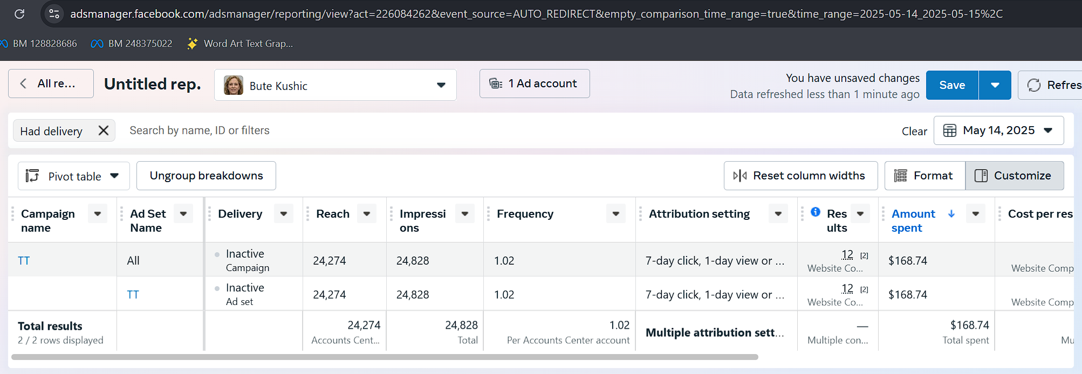1082x374 pixels.
Task: Open the Format table options
Action: click(925, 176)
